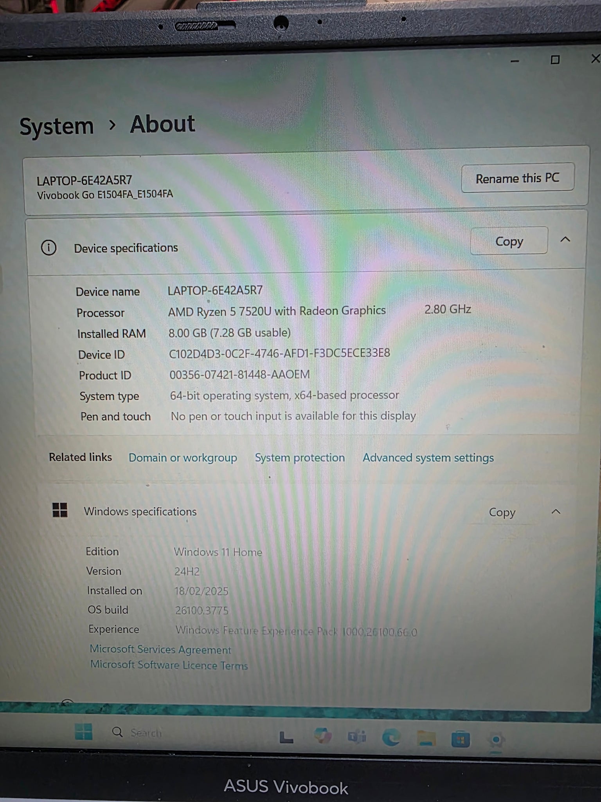
Task: Copy the device specifications
Action: (509, 241)
